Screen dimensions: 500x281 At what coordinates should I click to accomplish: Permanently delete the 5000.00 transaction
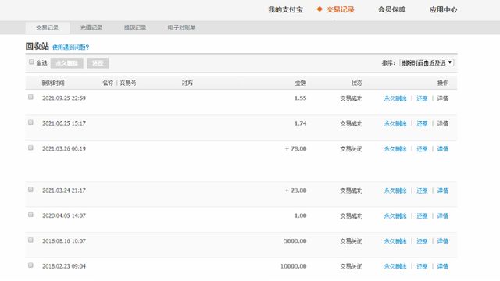395,241
